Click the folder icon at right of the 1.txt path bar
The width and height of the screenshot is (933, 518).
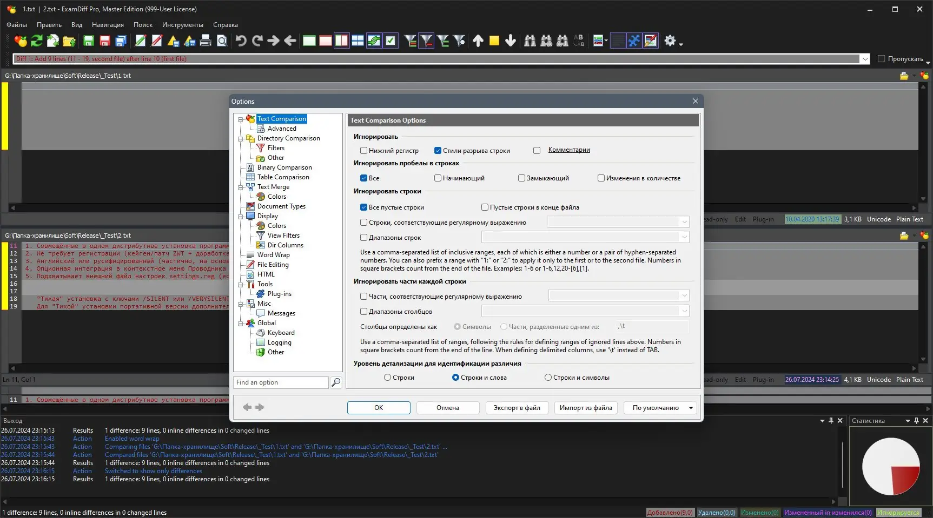point(904,76)
